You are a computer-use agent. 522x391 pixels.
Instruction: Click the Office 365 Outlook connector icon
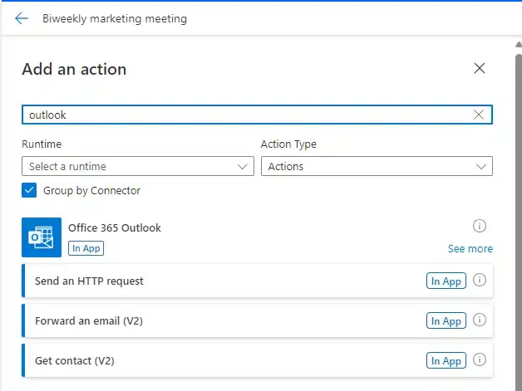click(x=42, y=237)
